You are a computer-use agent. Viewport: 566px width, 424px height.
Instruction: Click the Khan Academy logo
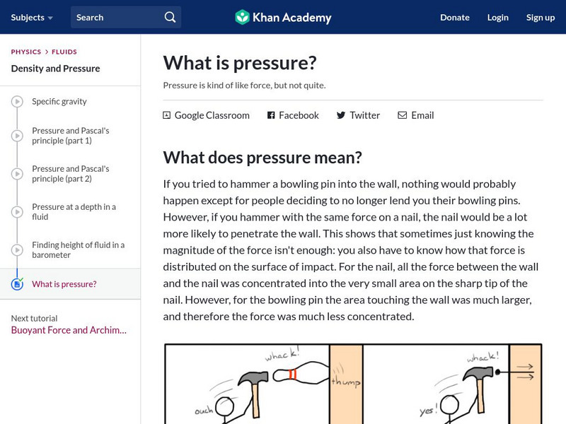tap(282, 17)
